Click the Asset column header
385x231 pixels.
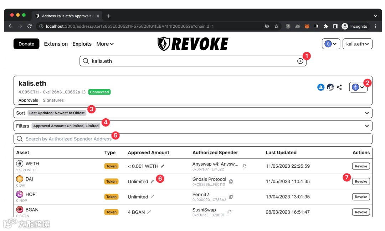22,152
